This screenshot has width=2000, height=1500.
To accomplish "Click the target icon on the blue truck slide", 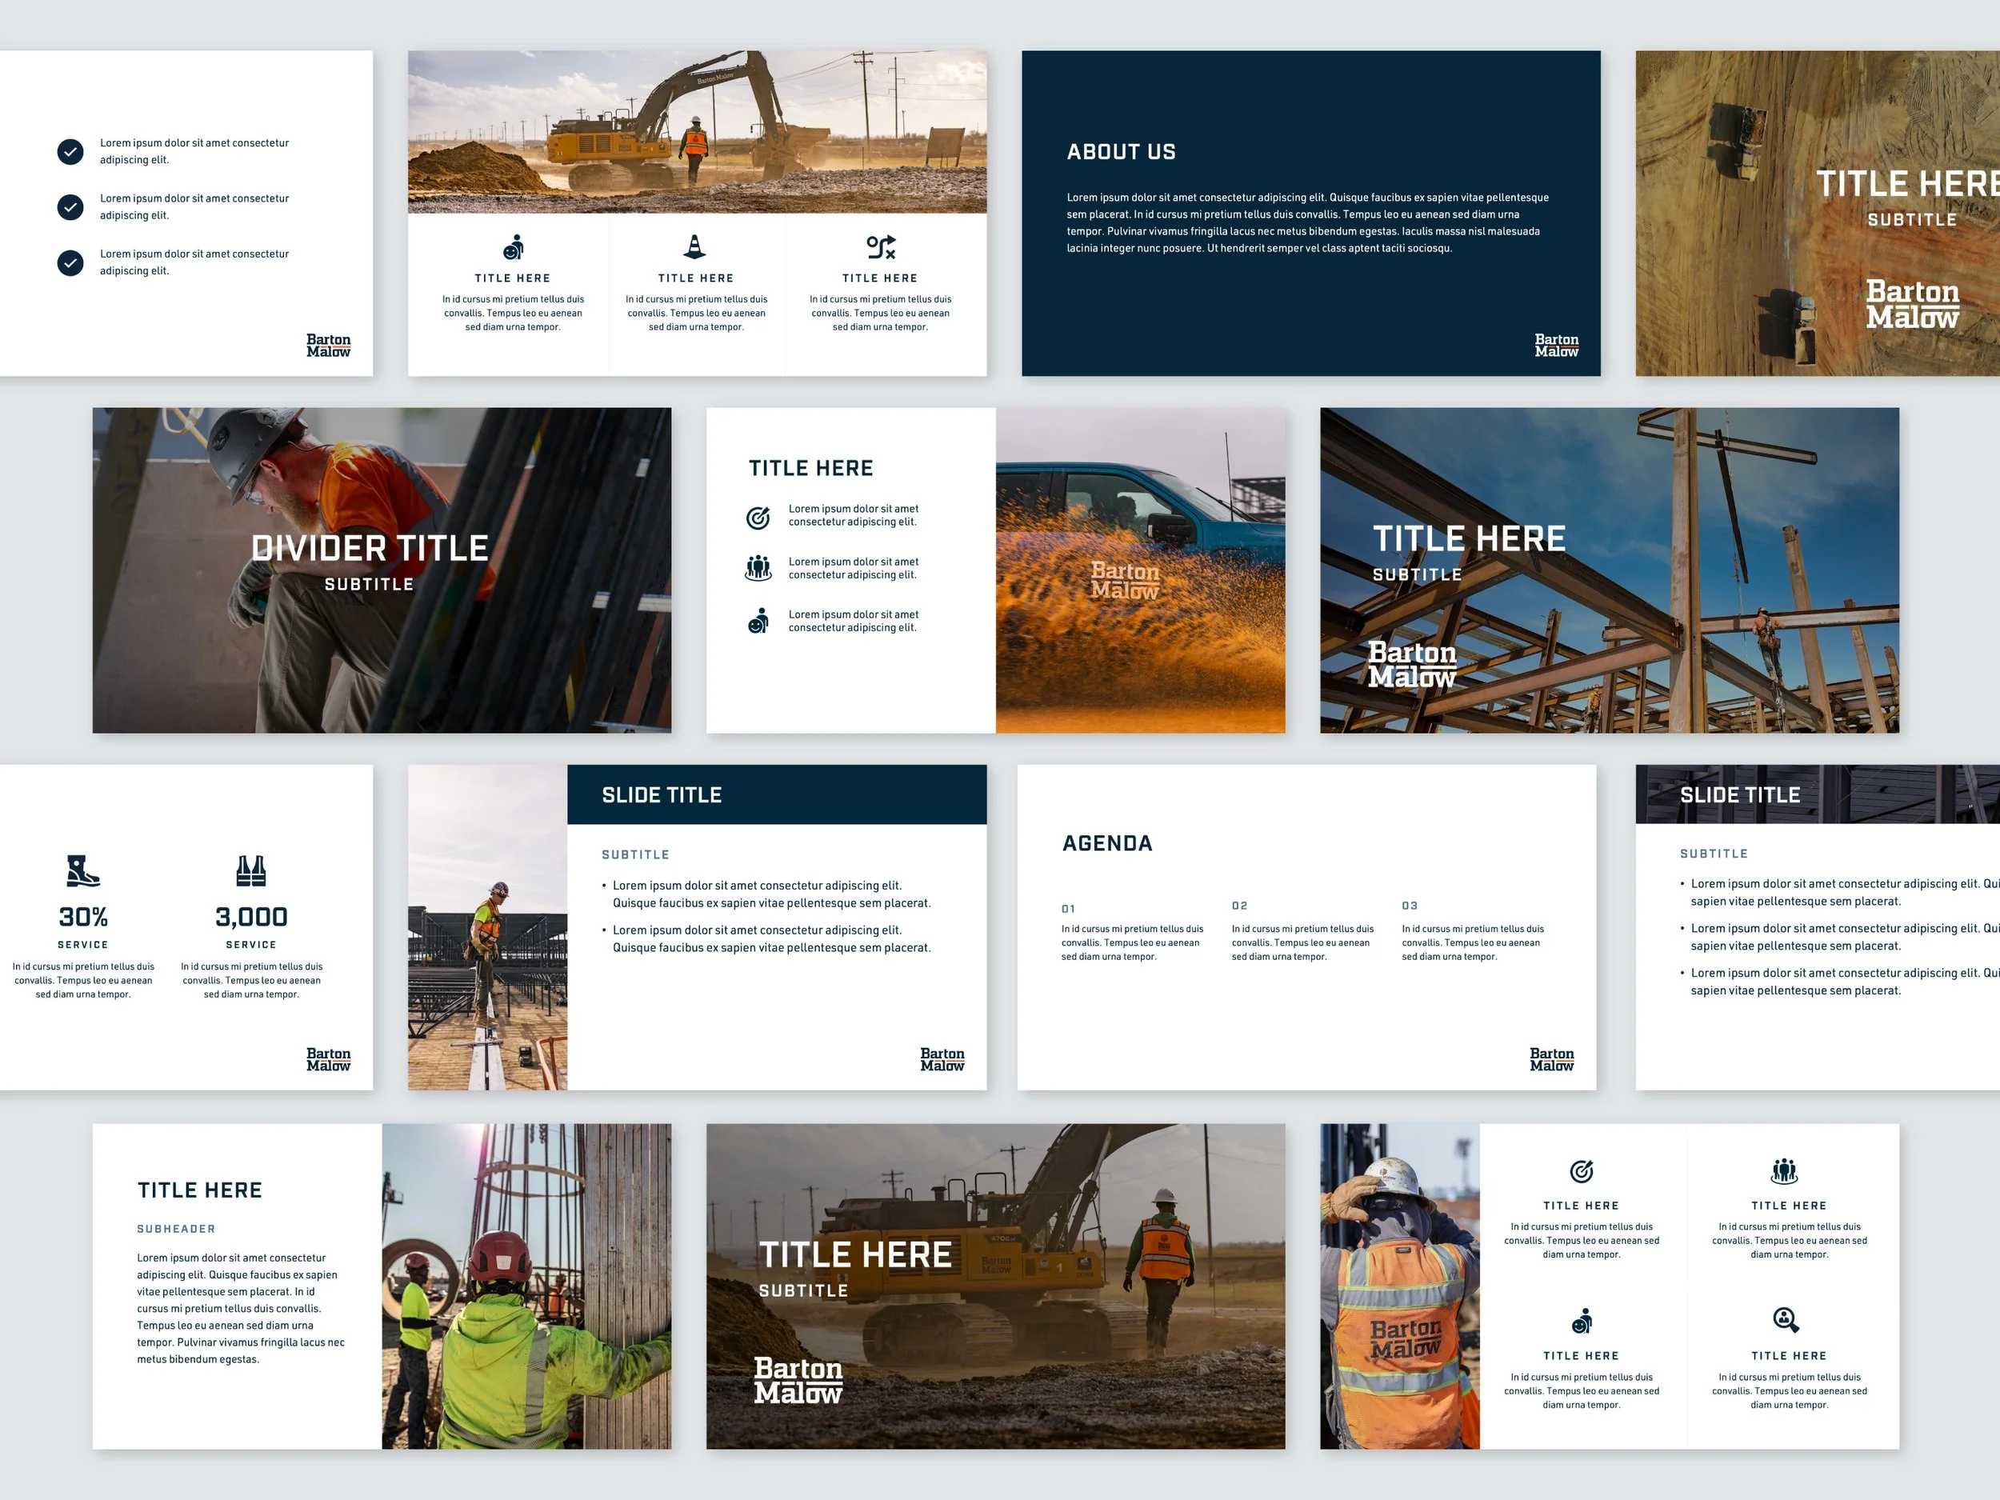I will 758,517.
